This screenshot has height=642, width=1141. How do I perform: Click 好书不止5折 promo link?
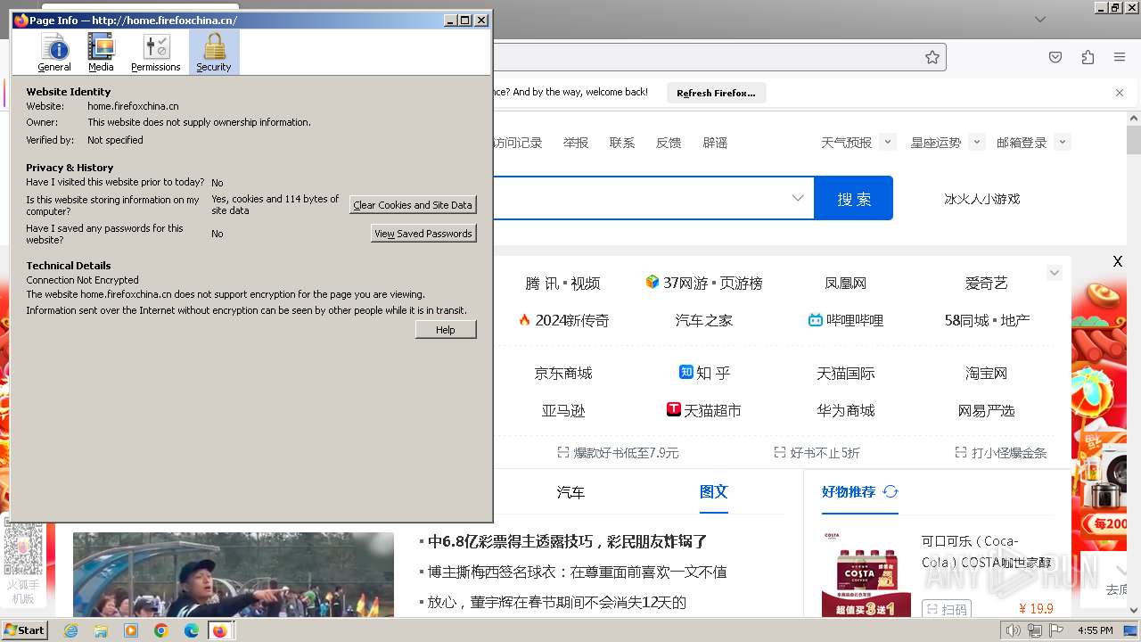point(817,453)
